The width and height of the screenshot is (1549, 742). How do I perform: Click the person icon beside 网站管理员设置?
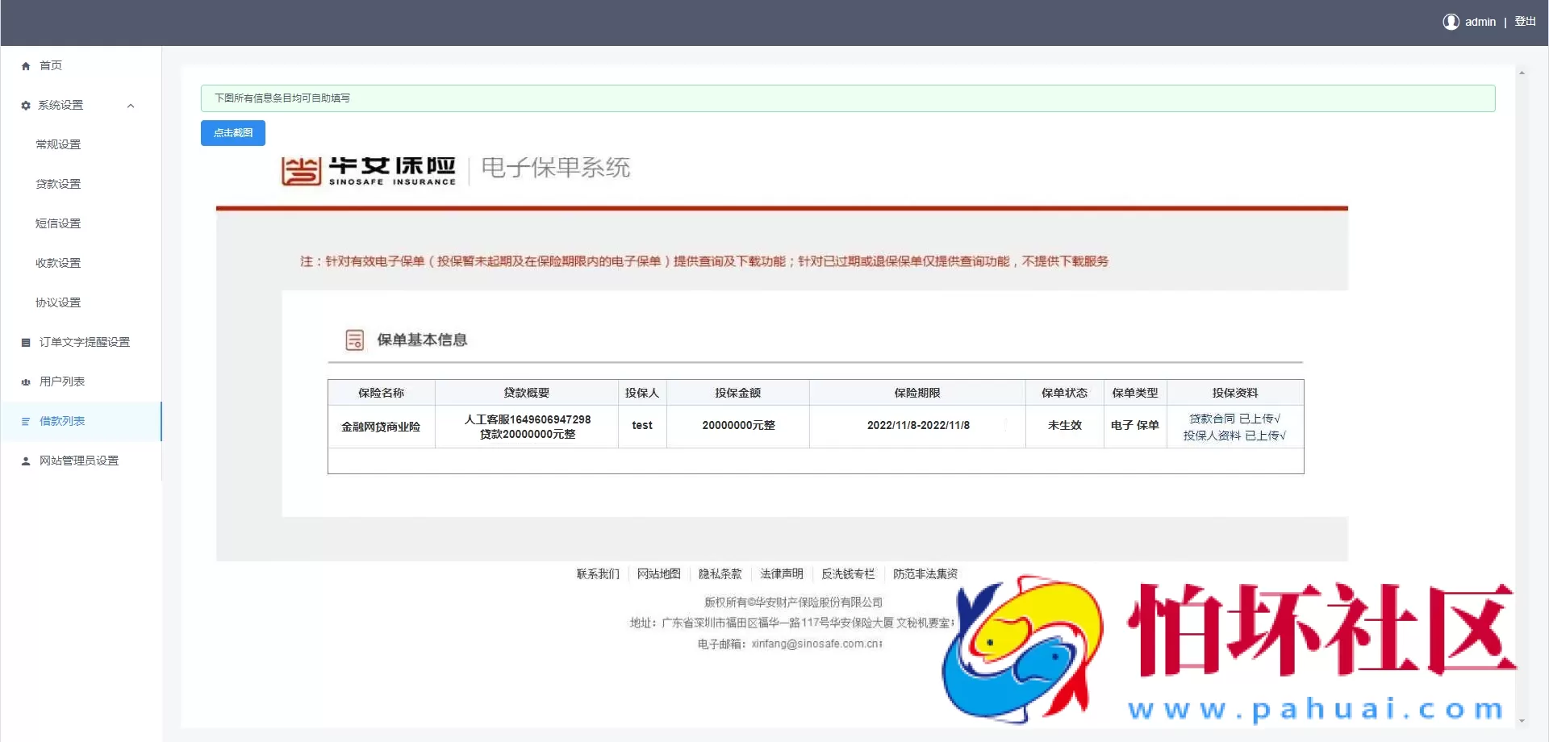[x=25, y=461]
